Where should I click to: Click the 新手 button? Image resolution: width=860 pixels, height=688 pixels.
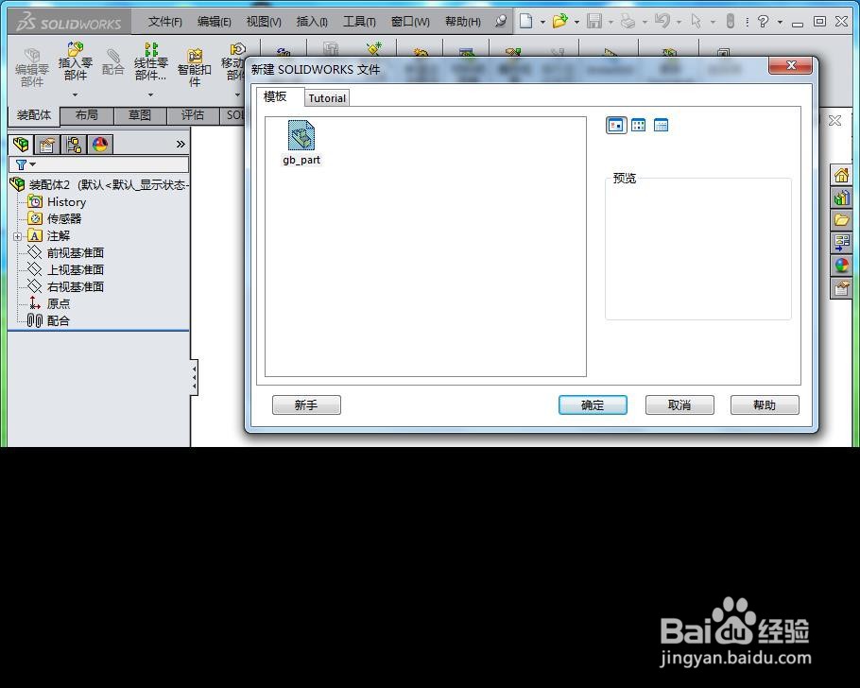click(306, 404)
